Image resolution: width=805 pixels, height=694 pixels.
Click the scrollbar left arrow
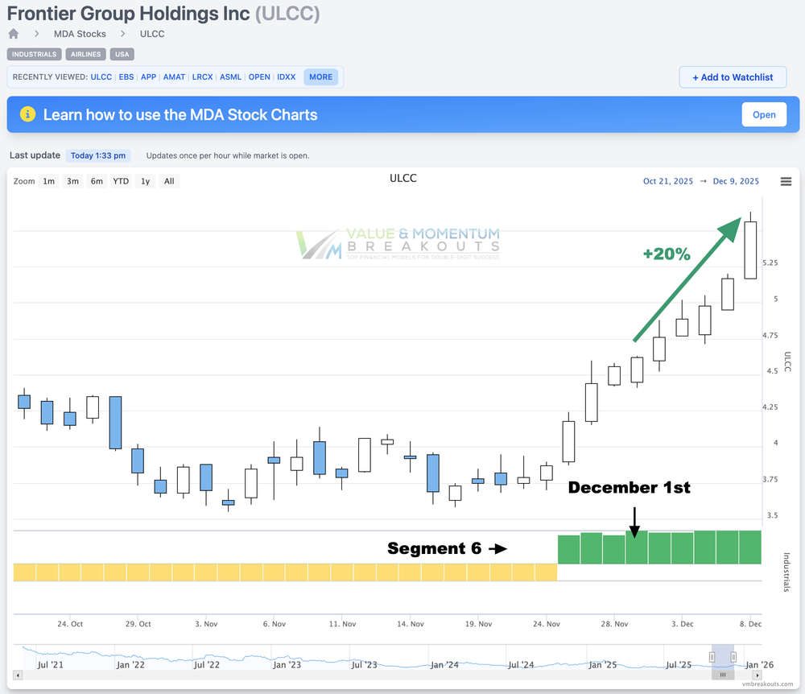(x=18, y=675)
